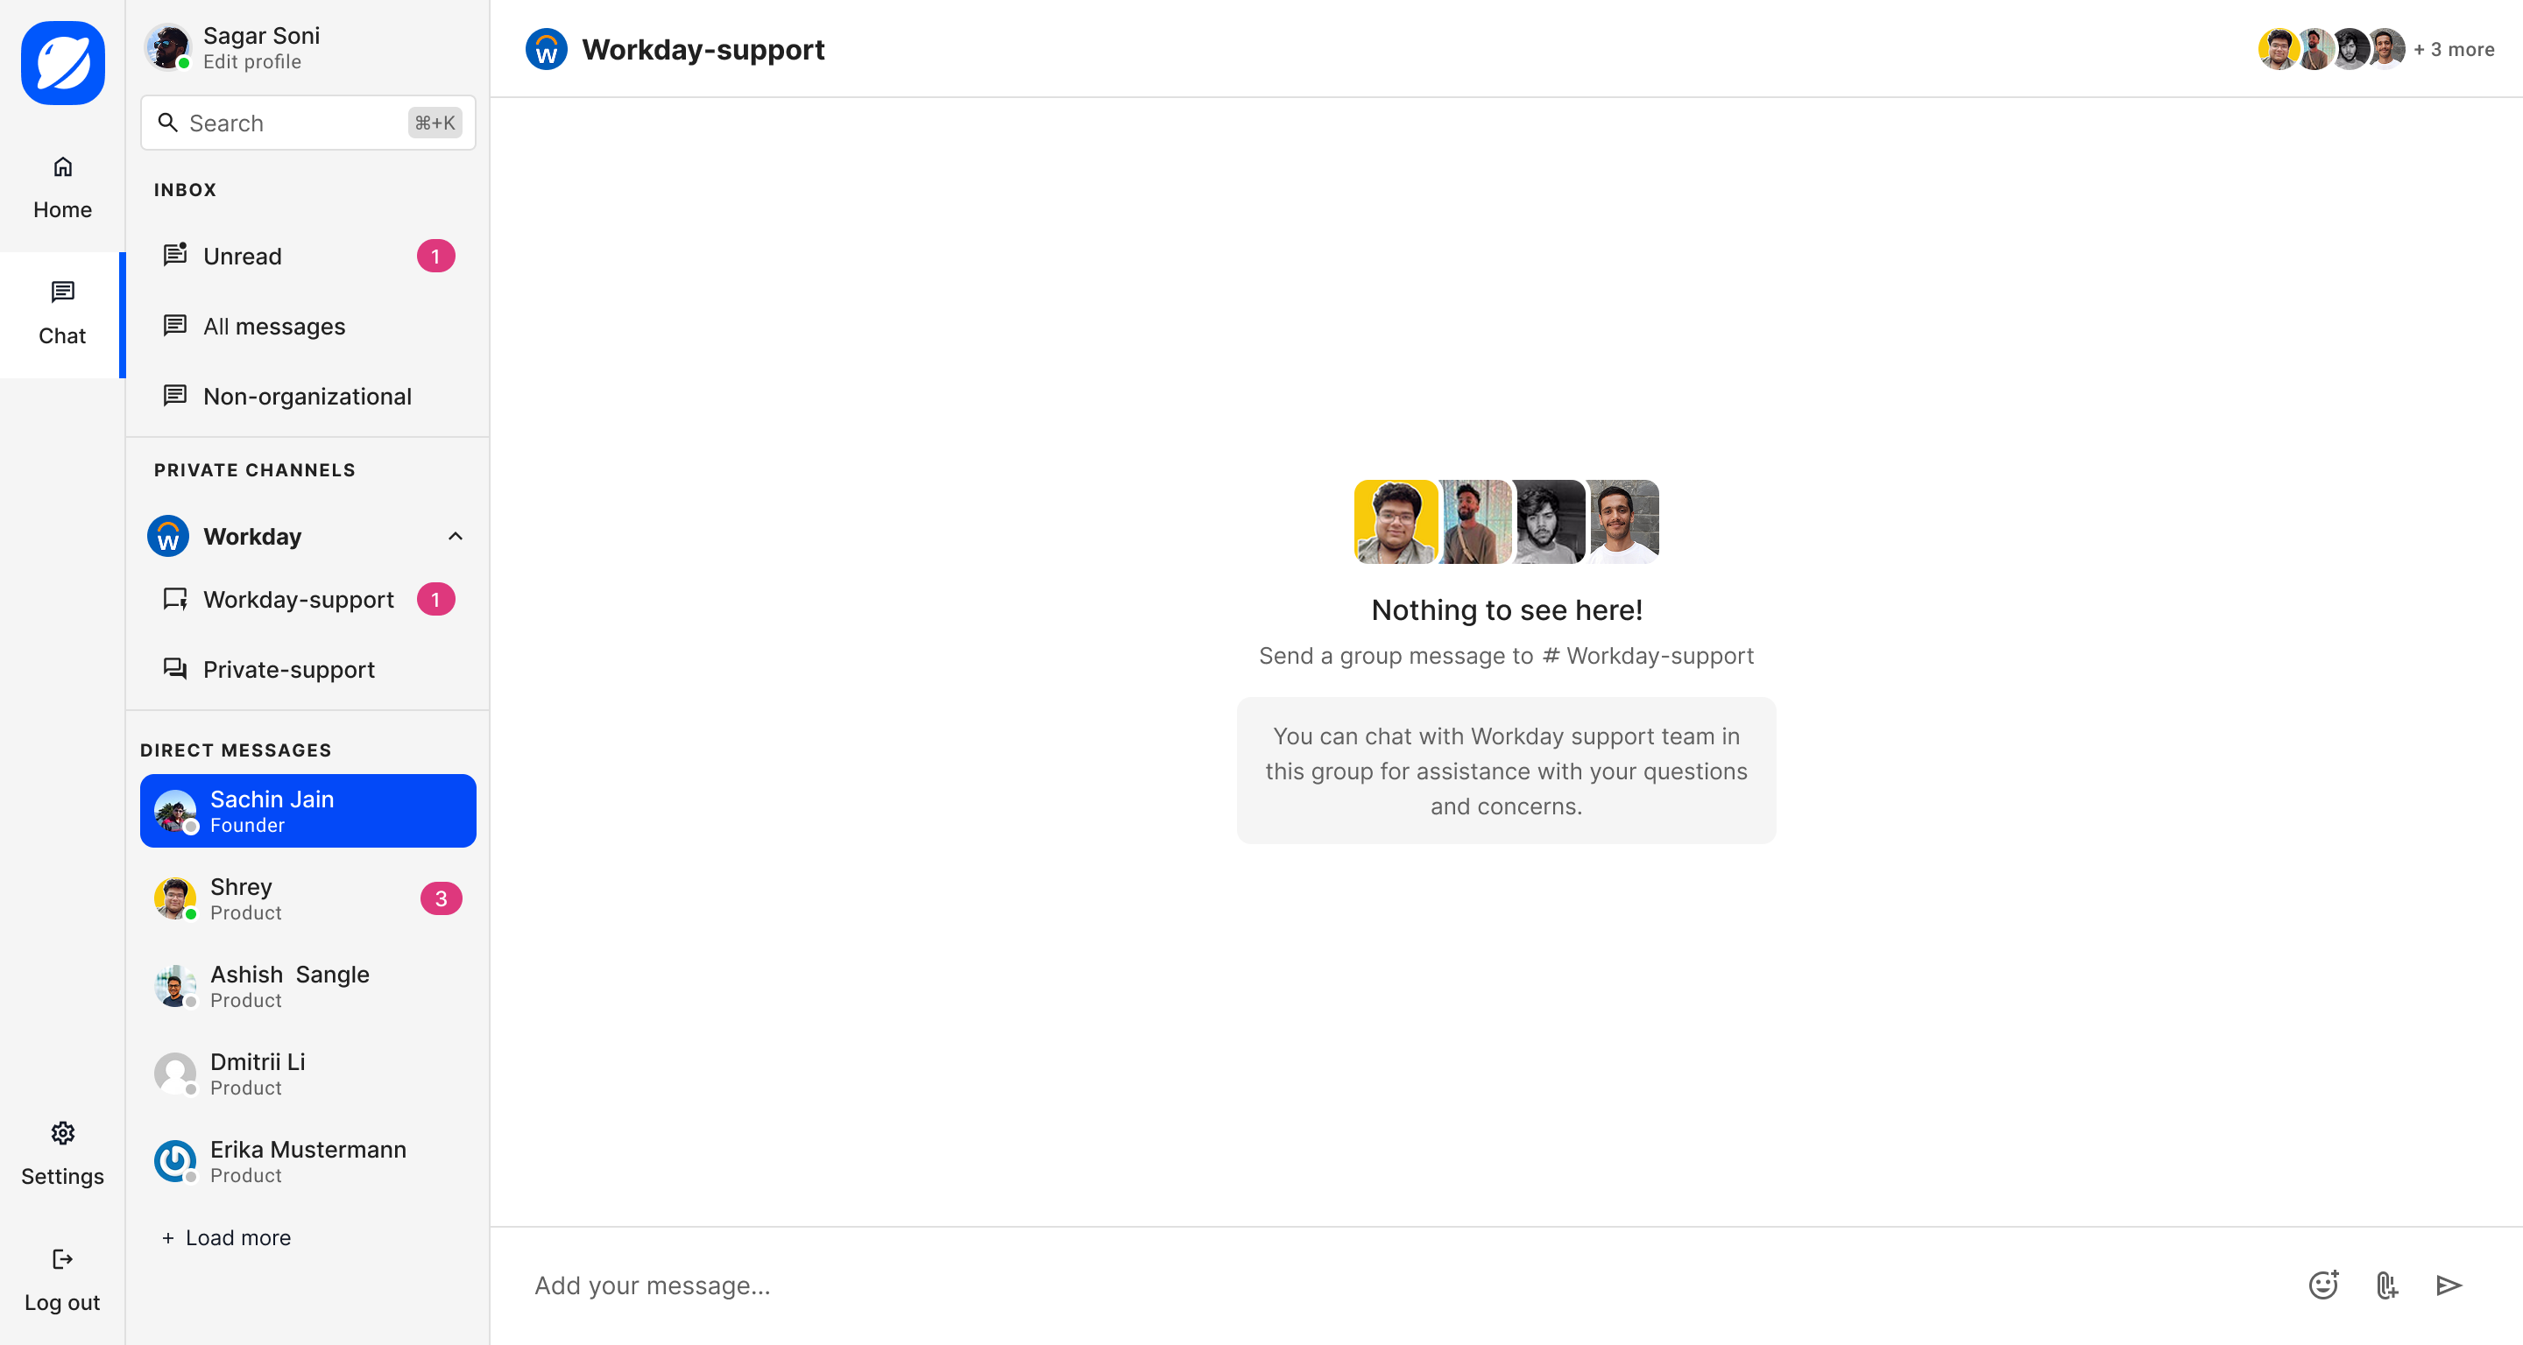The image size is (2523, 1345).
Task: Open direct message with Erika Mustermann
Action: 307,1161
